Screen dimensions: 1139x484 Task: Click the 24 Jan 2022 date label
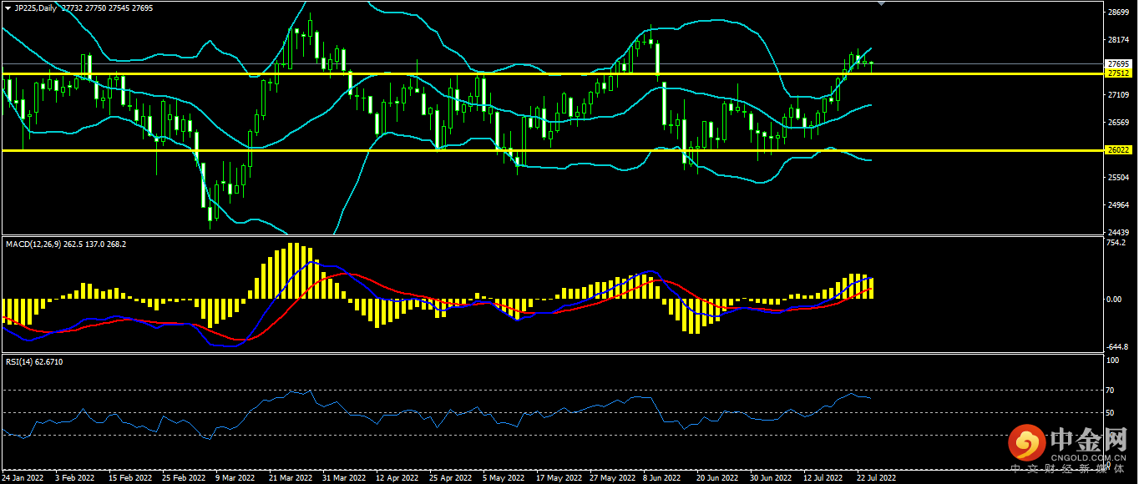[23, 478]
